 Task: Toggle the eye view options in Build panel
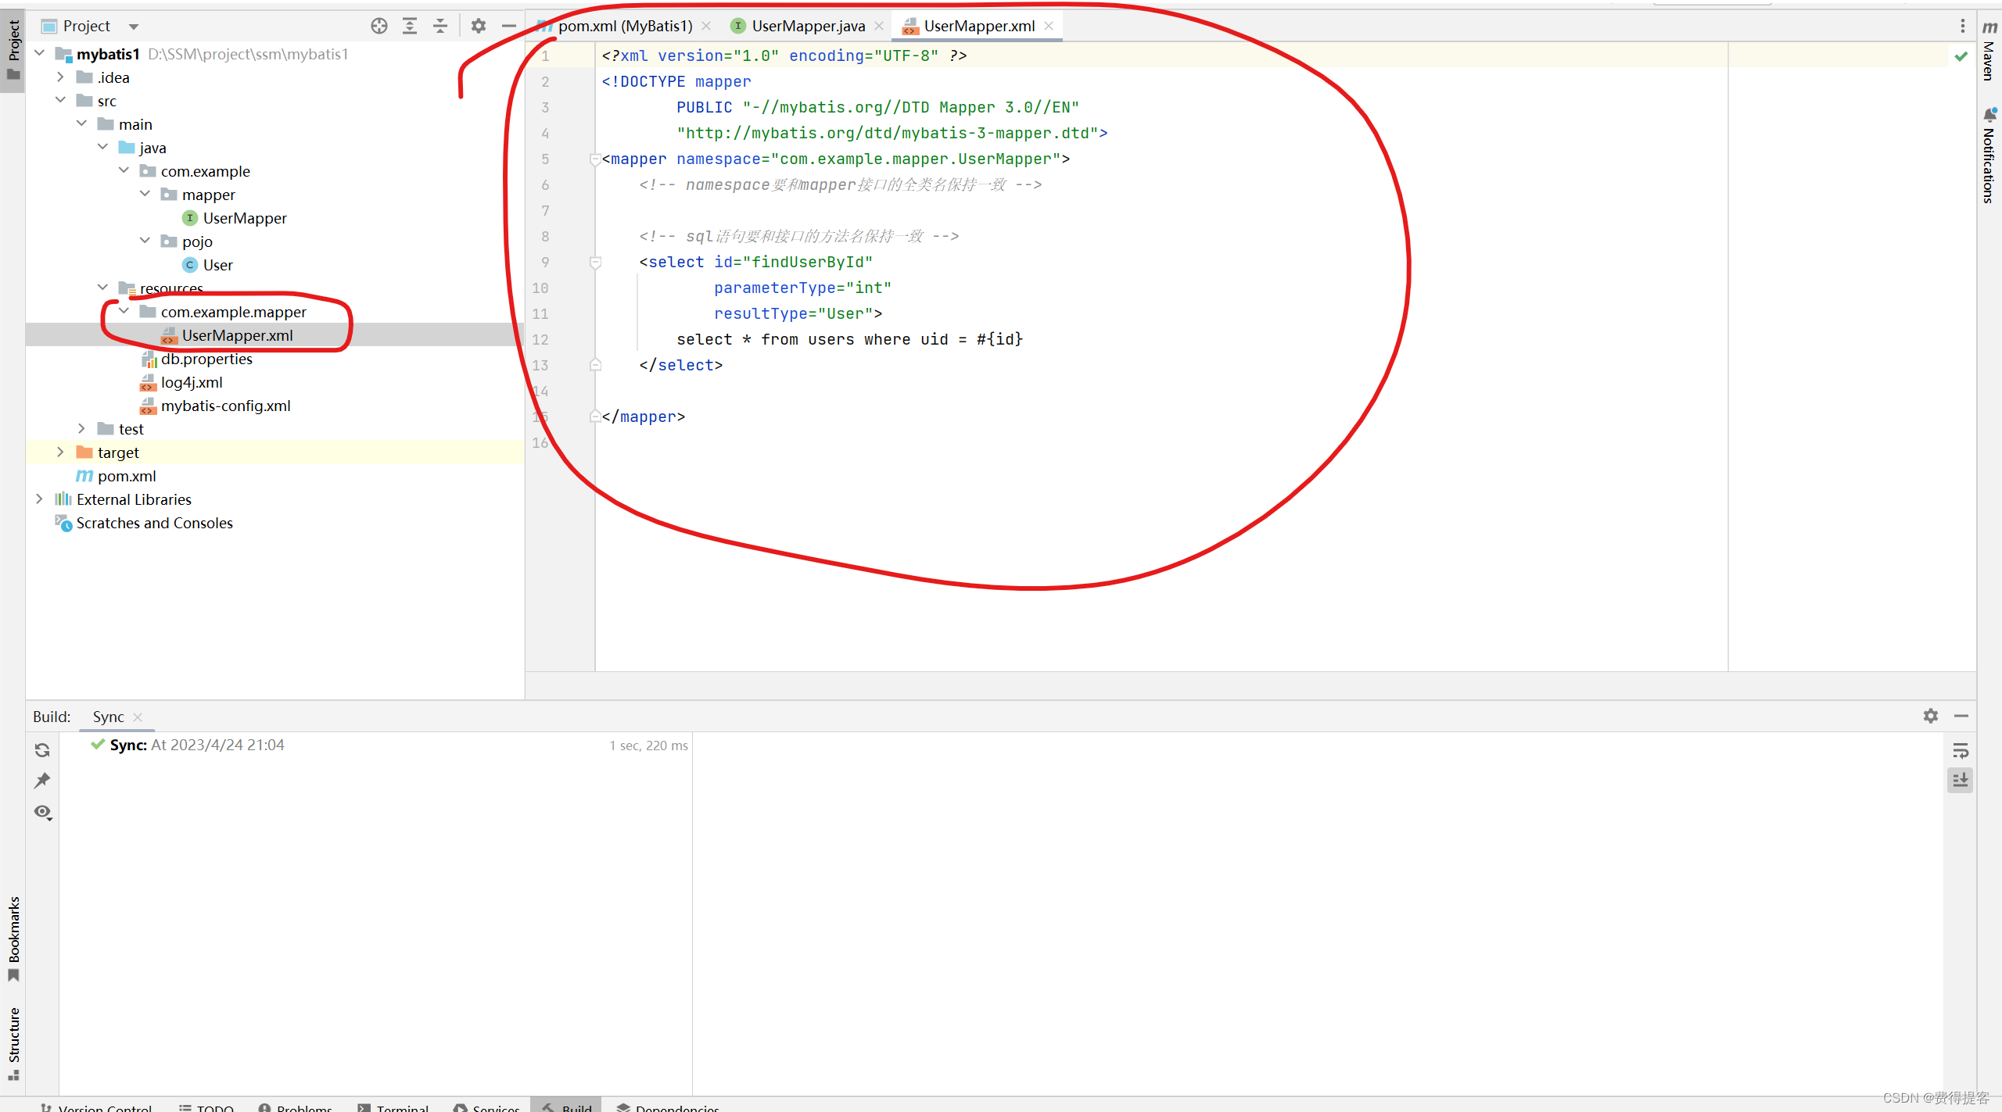click(x=42, y=812)
